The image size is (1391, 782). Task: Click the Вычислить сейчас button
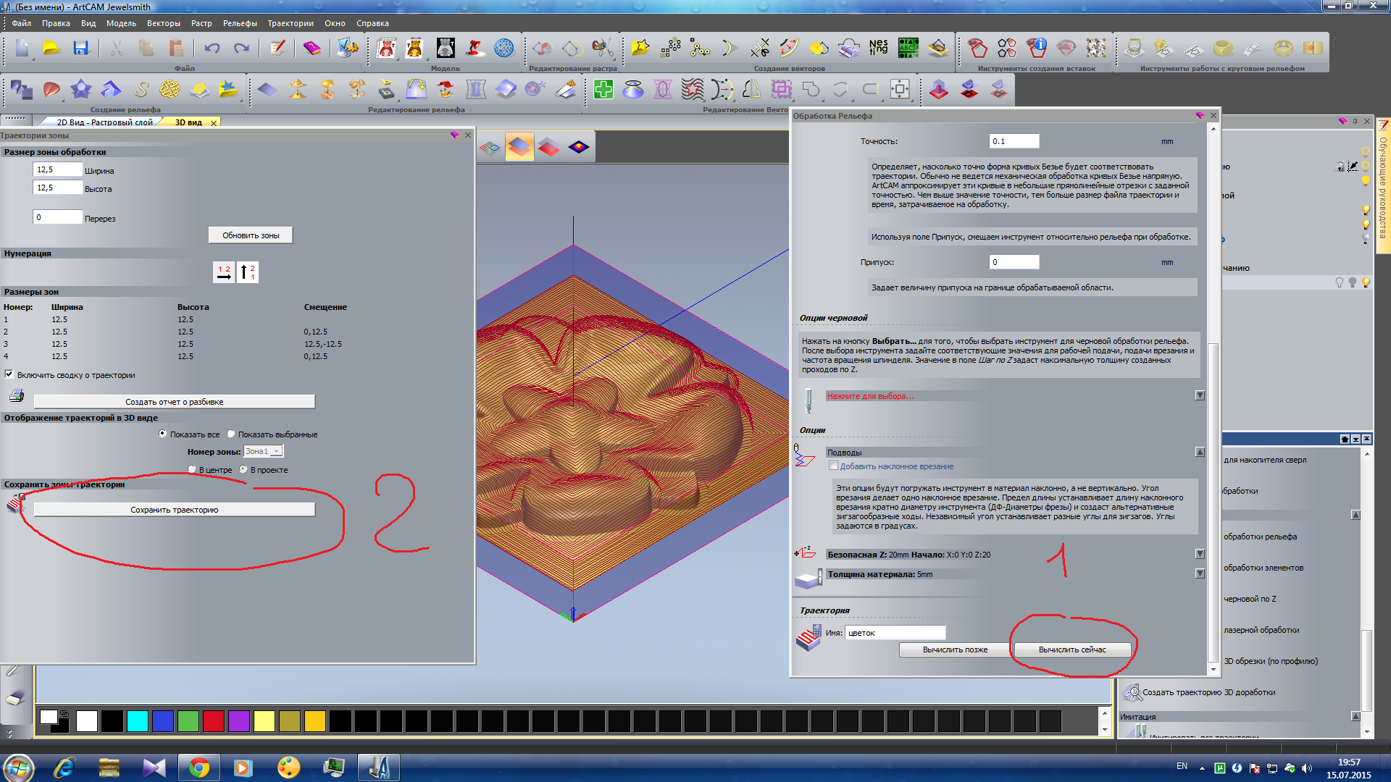(1072, 649)
